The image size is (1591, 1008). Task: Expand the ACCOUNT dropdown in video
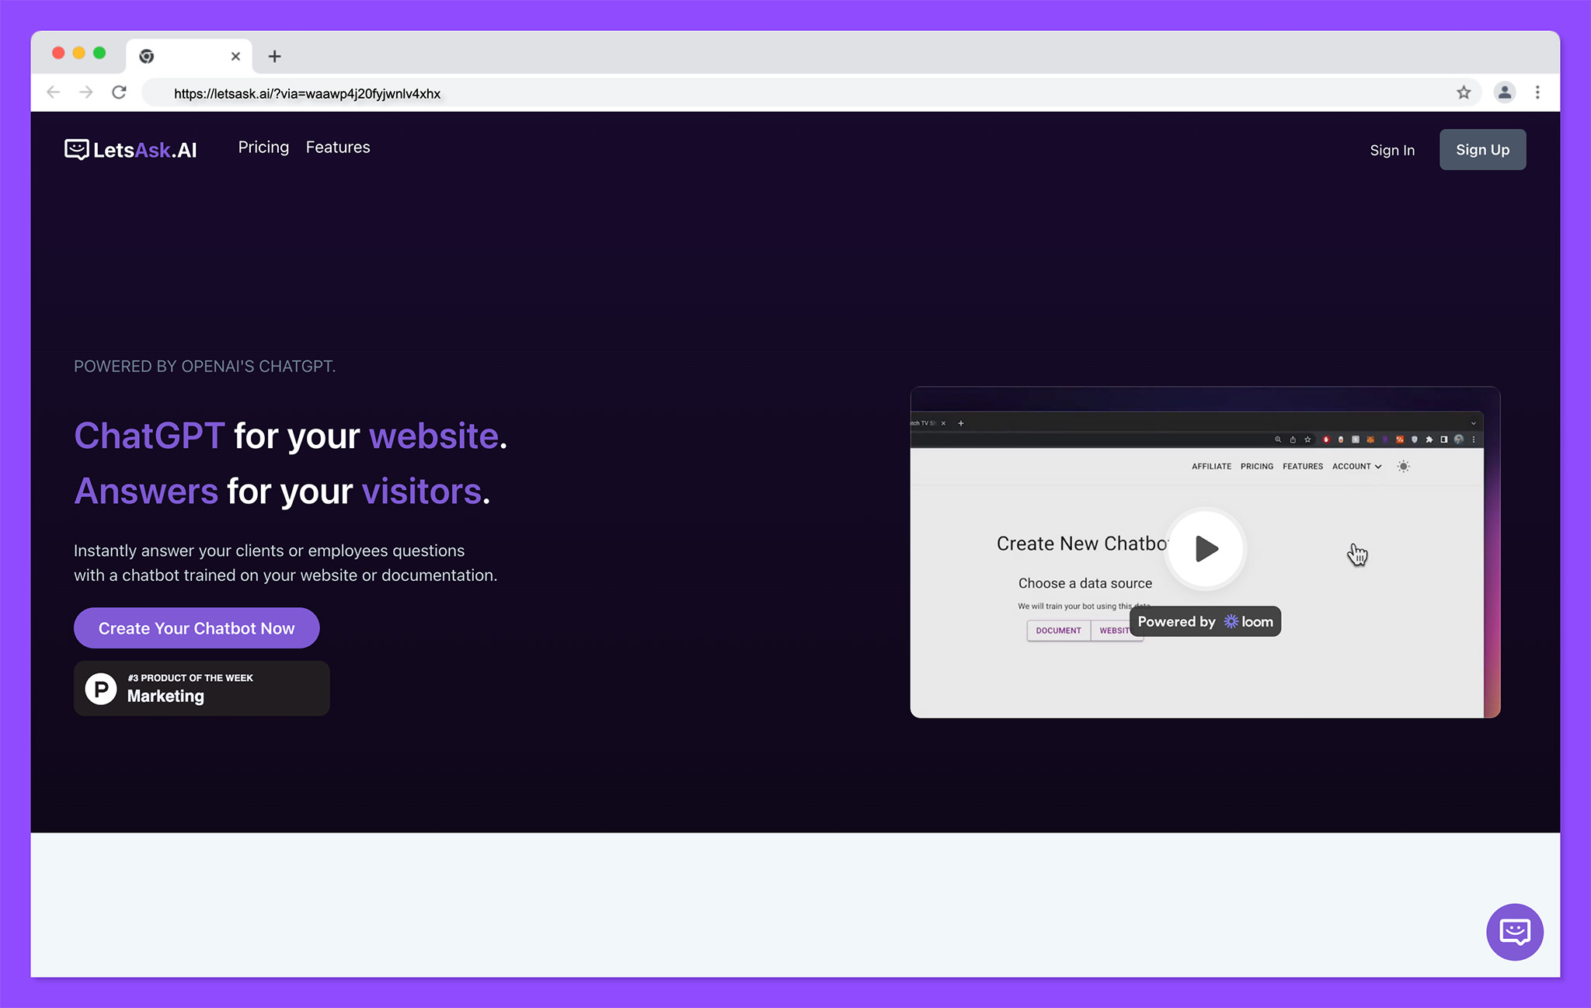click(1356, 467)
